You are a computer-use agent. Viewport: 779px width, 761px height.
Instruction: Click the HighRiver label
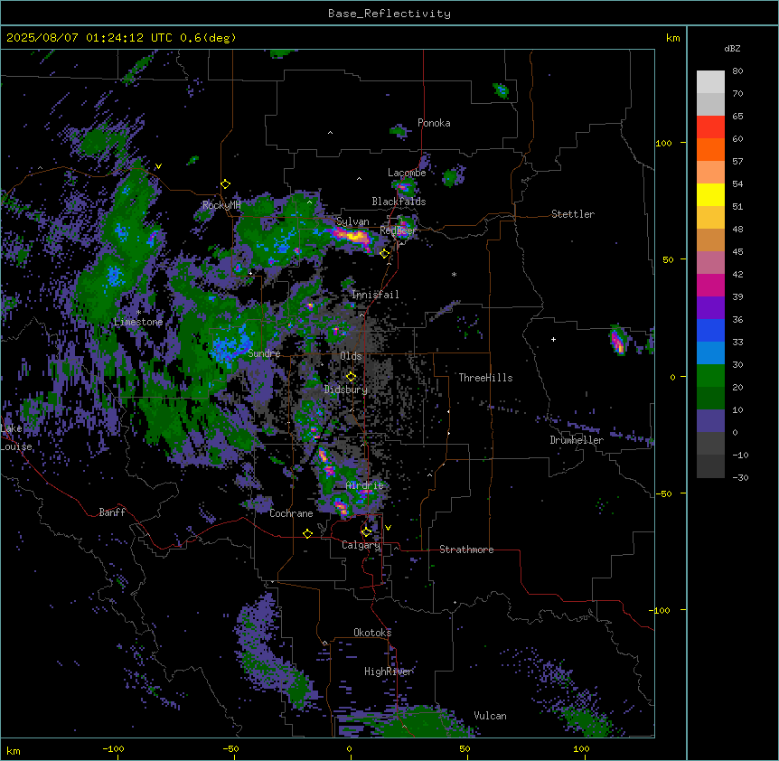pyautogui.click(x=389, y=672)
